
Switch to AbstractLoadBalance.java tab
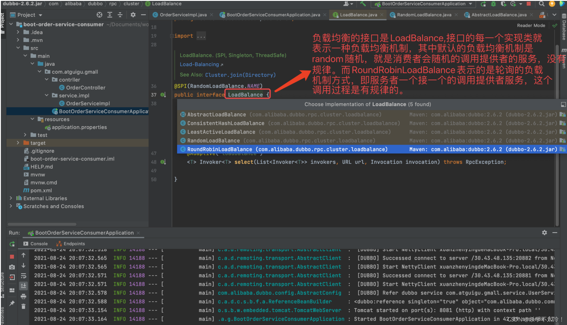coord(499,15)
